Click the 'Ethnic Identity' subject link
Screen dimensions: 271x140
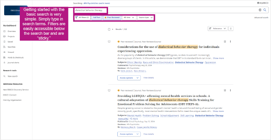point(135,63)
